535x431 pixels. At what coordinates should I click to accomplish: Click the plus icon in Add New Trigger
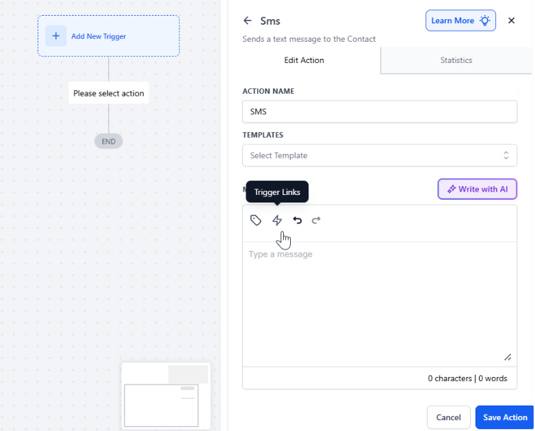pos(56,36)
